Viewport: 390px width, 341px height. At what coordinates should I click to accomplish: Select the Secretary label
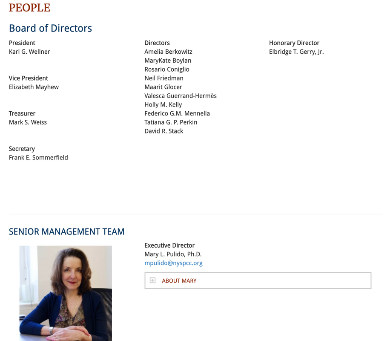[22, 149]
